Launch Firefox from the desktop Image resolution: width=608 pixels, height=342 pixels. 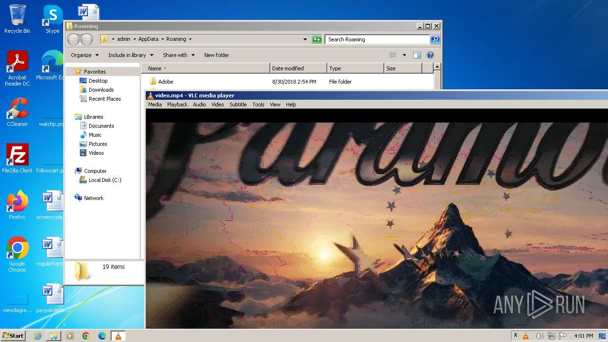(17, 205)
